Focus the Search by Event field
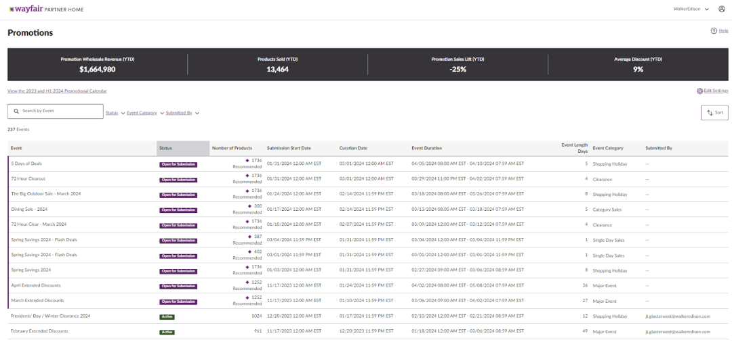Screen dimensions: 732x342 (x=60, y=111)
